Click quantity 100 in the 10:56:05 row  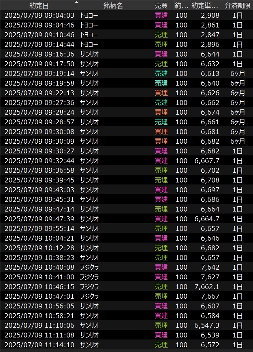point(181,306)
